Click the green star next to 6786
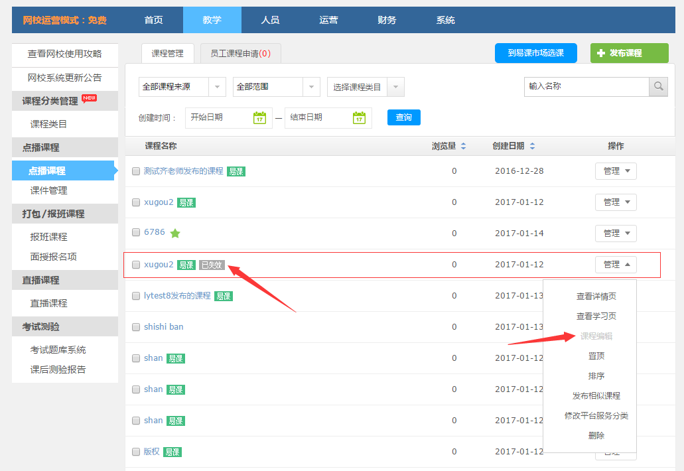The width and height of the screenshot is (684, 471). click(175, 233)
